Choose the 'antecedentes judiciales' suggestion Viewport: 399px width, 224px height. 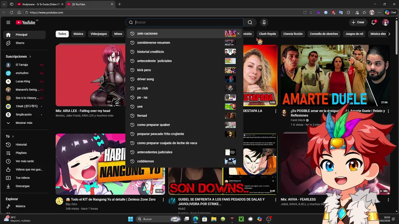pyautogui.click(x=184, y=152)
